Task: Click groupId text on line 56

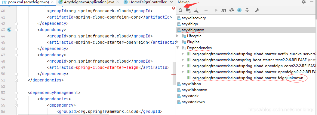Action: [109, 112]
